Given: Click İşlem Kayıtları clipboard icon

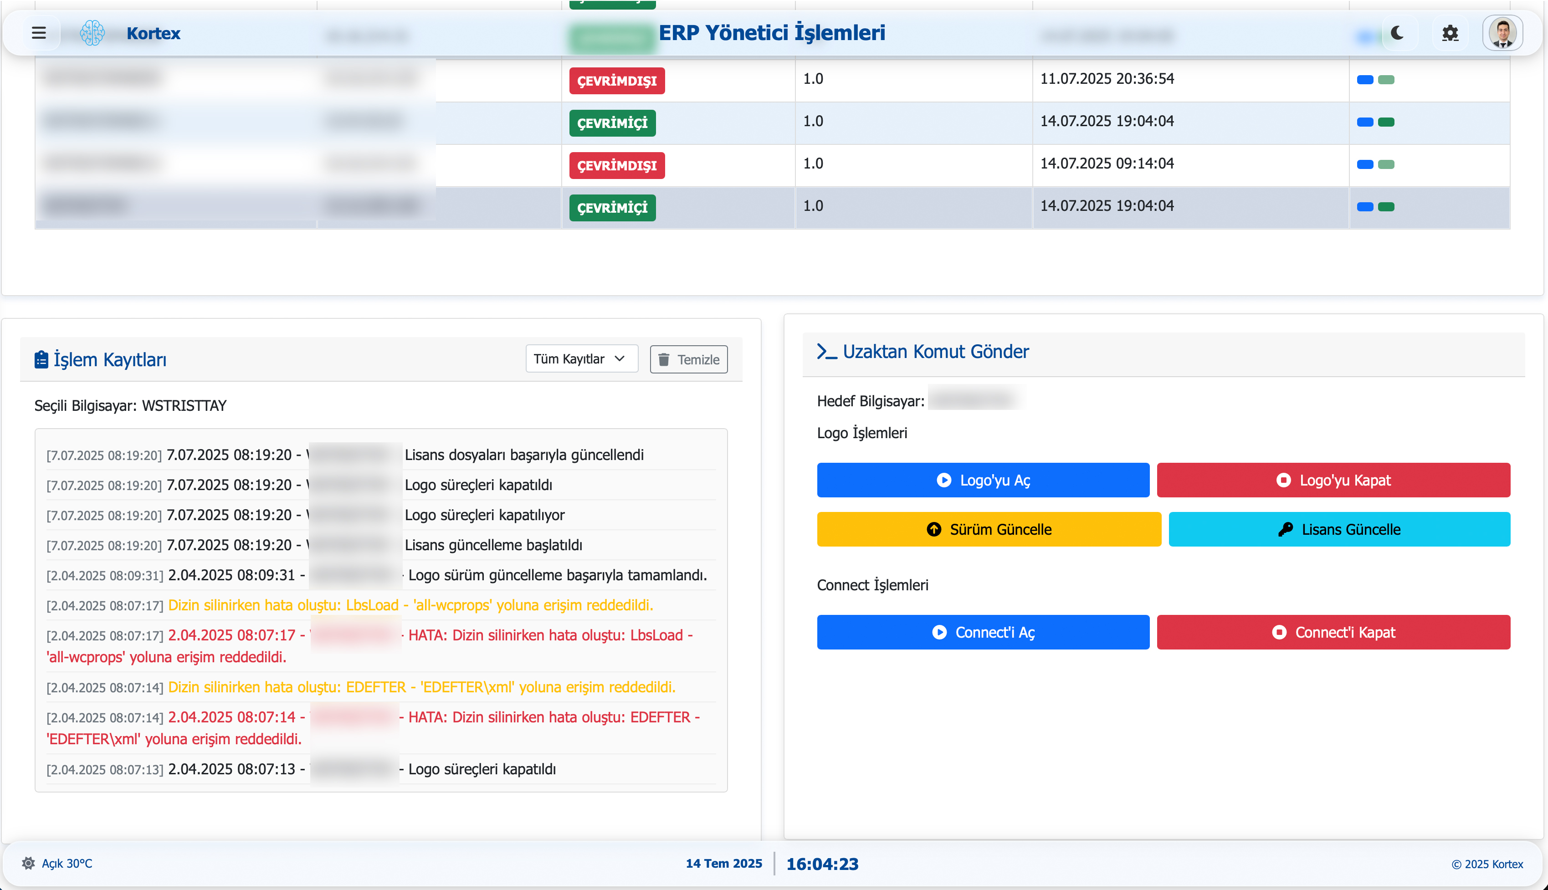Looking at the screenshot, I should [41, 359].
